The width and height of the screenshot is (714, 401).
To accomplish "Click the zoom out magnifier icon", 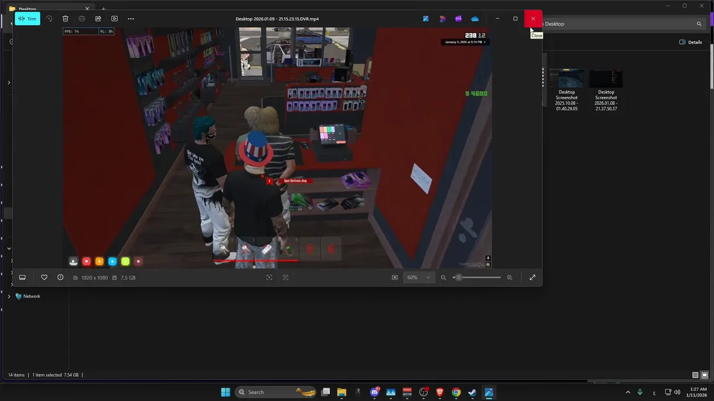I will [443, 277].
